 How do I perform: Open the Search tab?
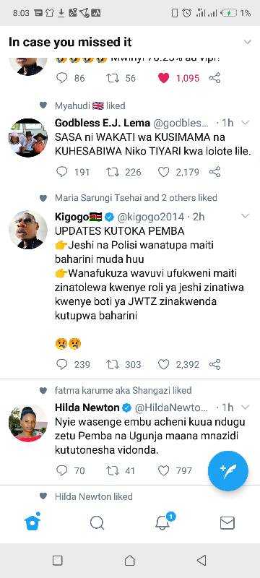[97, 522]
